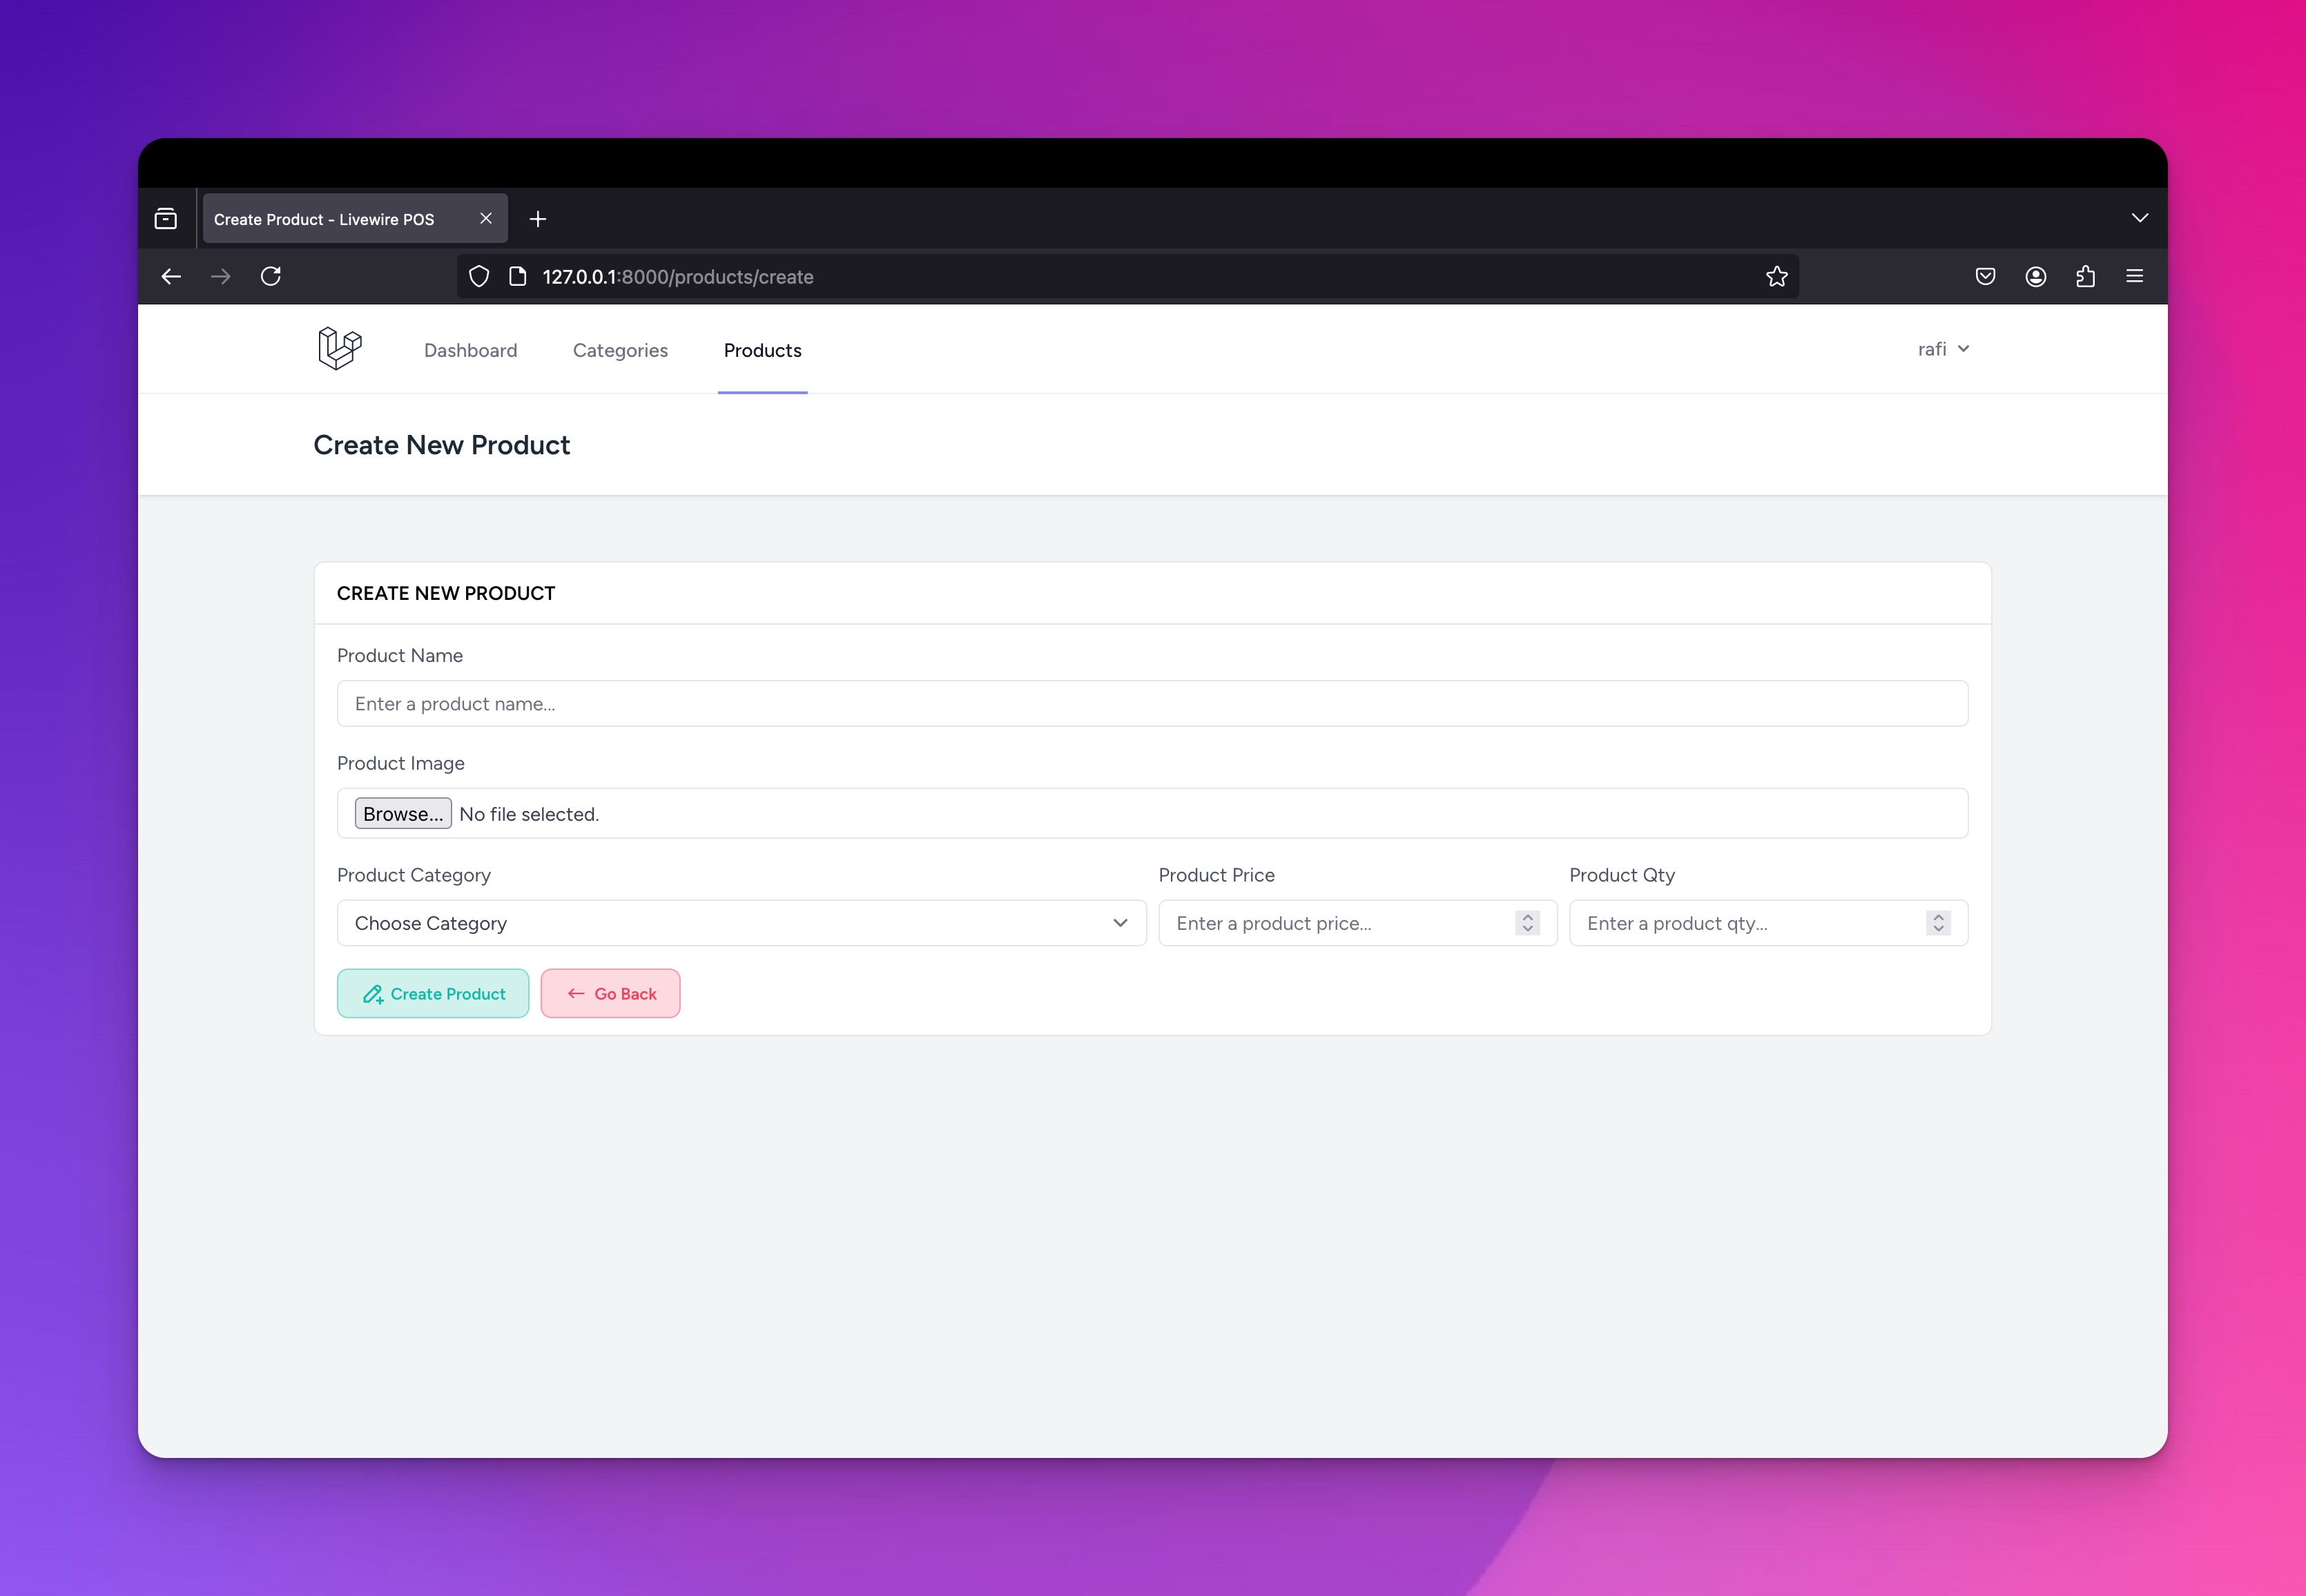The height and width of the screenshot is (1596, 2306).
Task: Open the Firefox account icon
Action: pos(2035,277)
